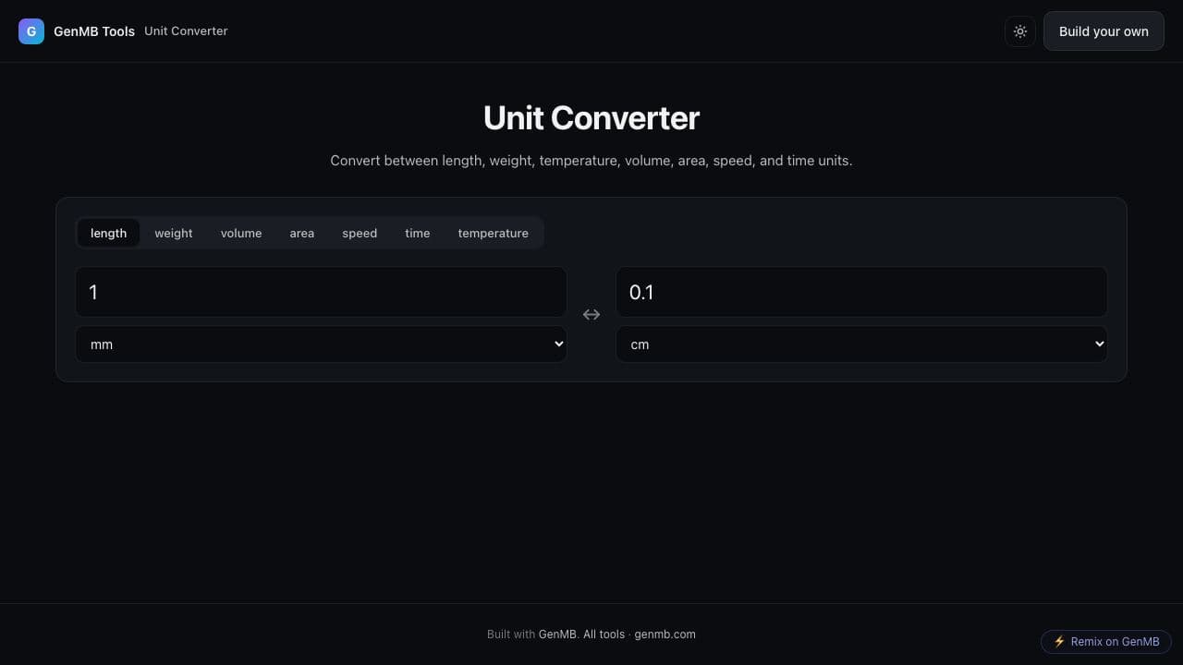
Task: Click the GenMB logo icon
Action: [31, 31]
